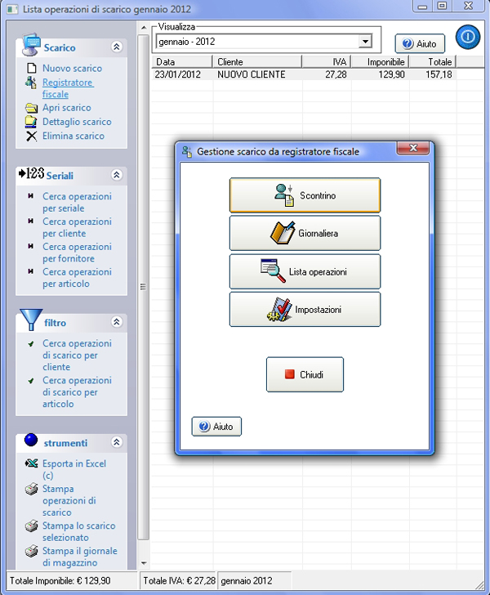Click the Cerca operazioni per seriale link

(x=77, y=202)
